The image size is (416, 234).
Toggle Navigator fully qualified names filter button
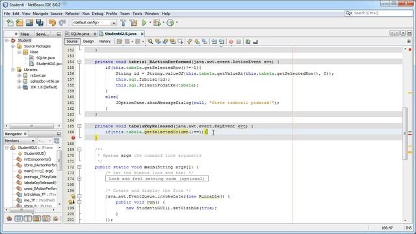pyautogui.click(x=56, y=218)
